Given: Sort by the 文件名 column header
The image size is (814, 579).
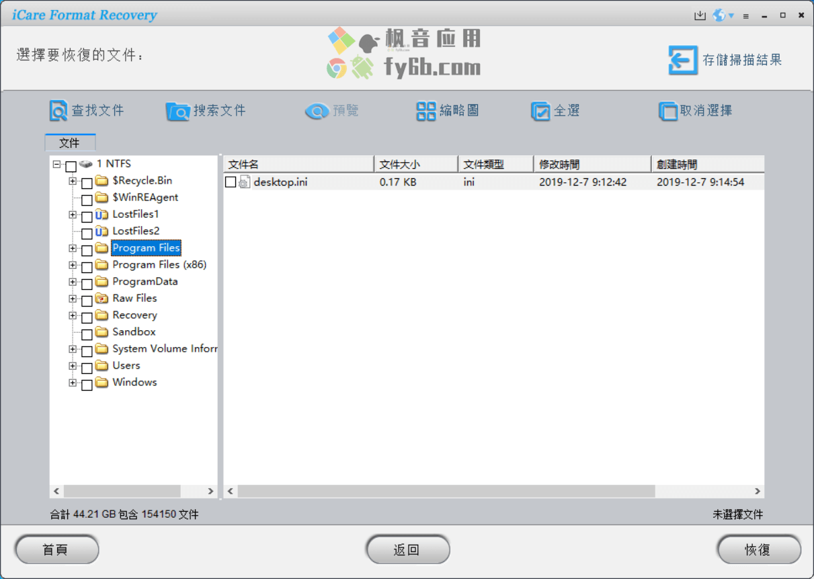Looking at the screenshot, I should 298,164.
